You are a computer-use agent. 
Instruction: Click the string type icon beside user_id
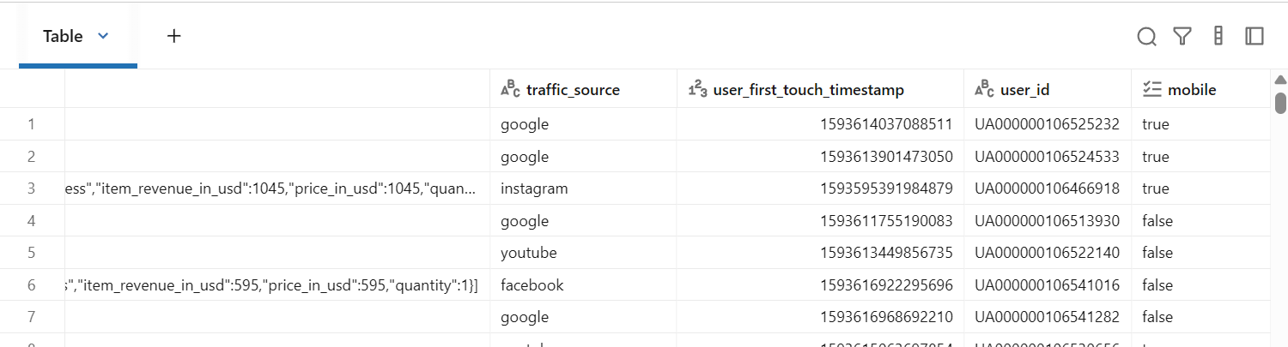(984, 89)
